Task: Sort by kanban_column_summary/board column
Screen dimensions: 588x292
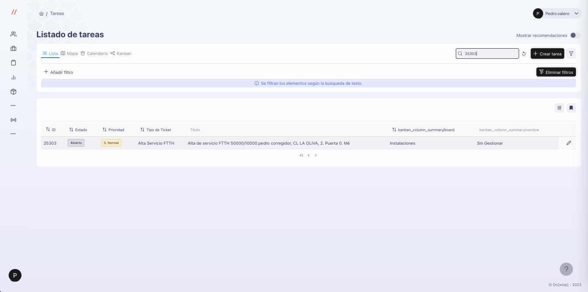Action: click(x=423, y=130)
